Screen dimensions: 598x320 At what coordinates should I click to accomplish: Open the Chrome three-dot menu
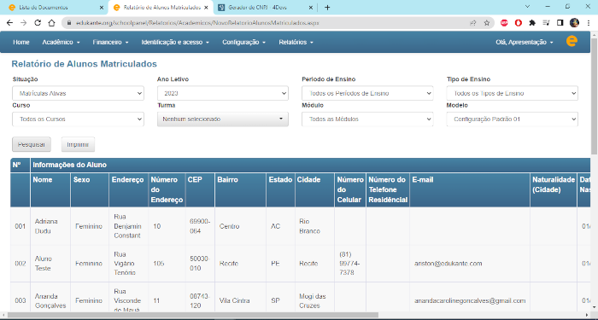click(589, 23)
